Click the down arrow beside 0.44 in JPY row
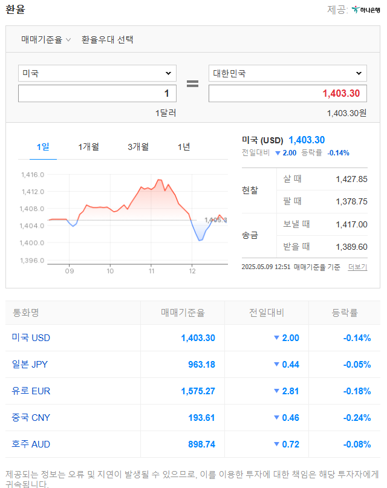 [276, 364]
